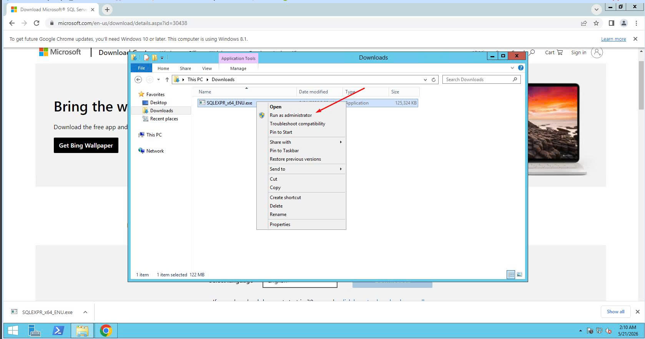Go up one folder level in Explorer

[x=167, y=80]
